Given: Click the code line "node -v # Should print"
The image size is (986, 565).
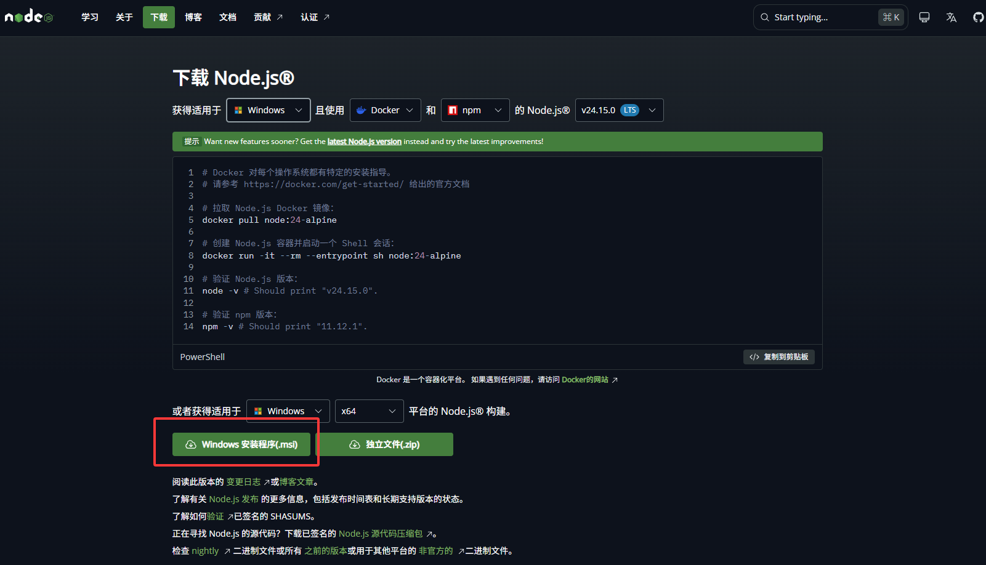Looking at the screenshot, I should [290, 291].
